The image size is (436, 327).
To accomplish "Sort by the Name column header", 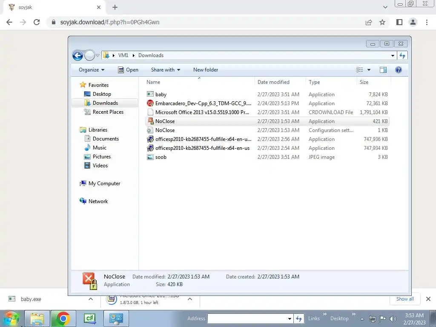I will click(199, 82).
